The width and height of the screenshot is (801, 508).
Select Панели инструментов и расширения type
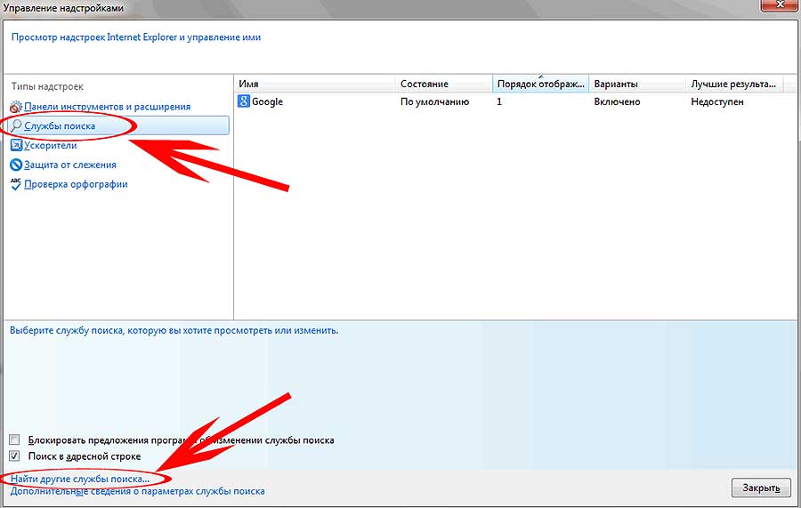pyautogui.click(x=108, y=107)
